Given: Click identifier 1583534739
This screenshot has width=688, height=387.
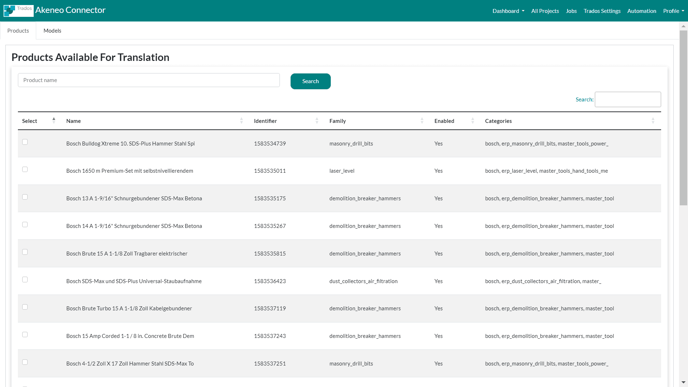Looking at the screenshot, I should pos(270,144).
